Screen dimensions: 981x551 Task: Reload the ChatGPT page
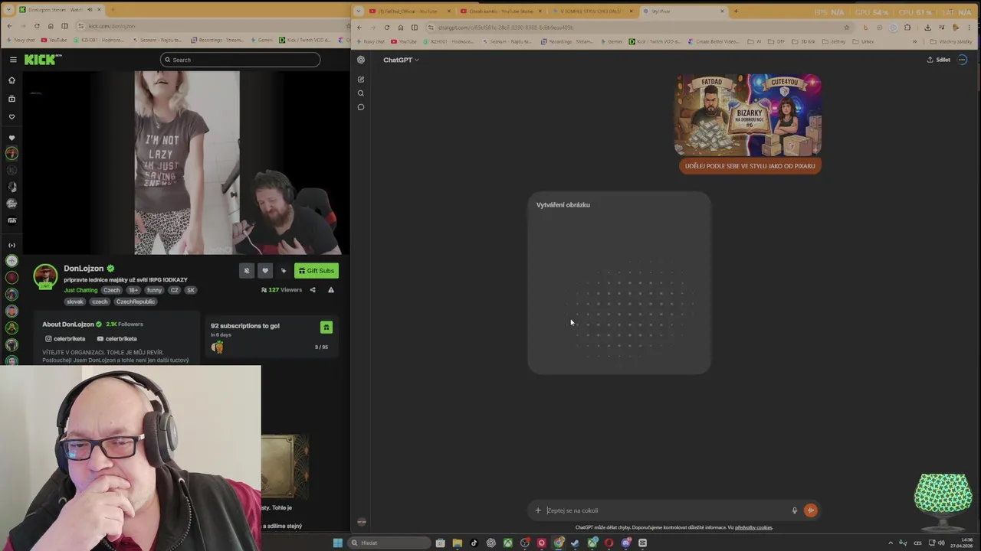pos(387,28)
